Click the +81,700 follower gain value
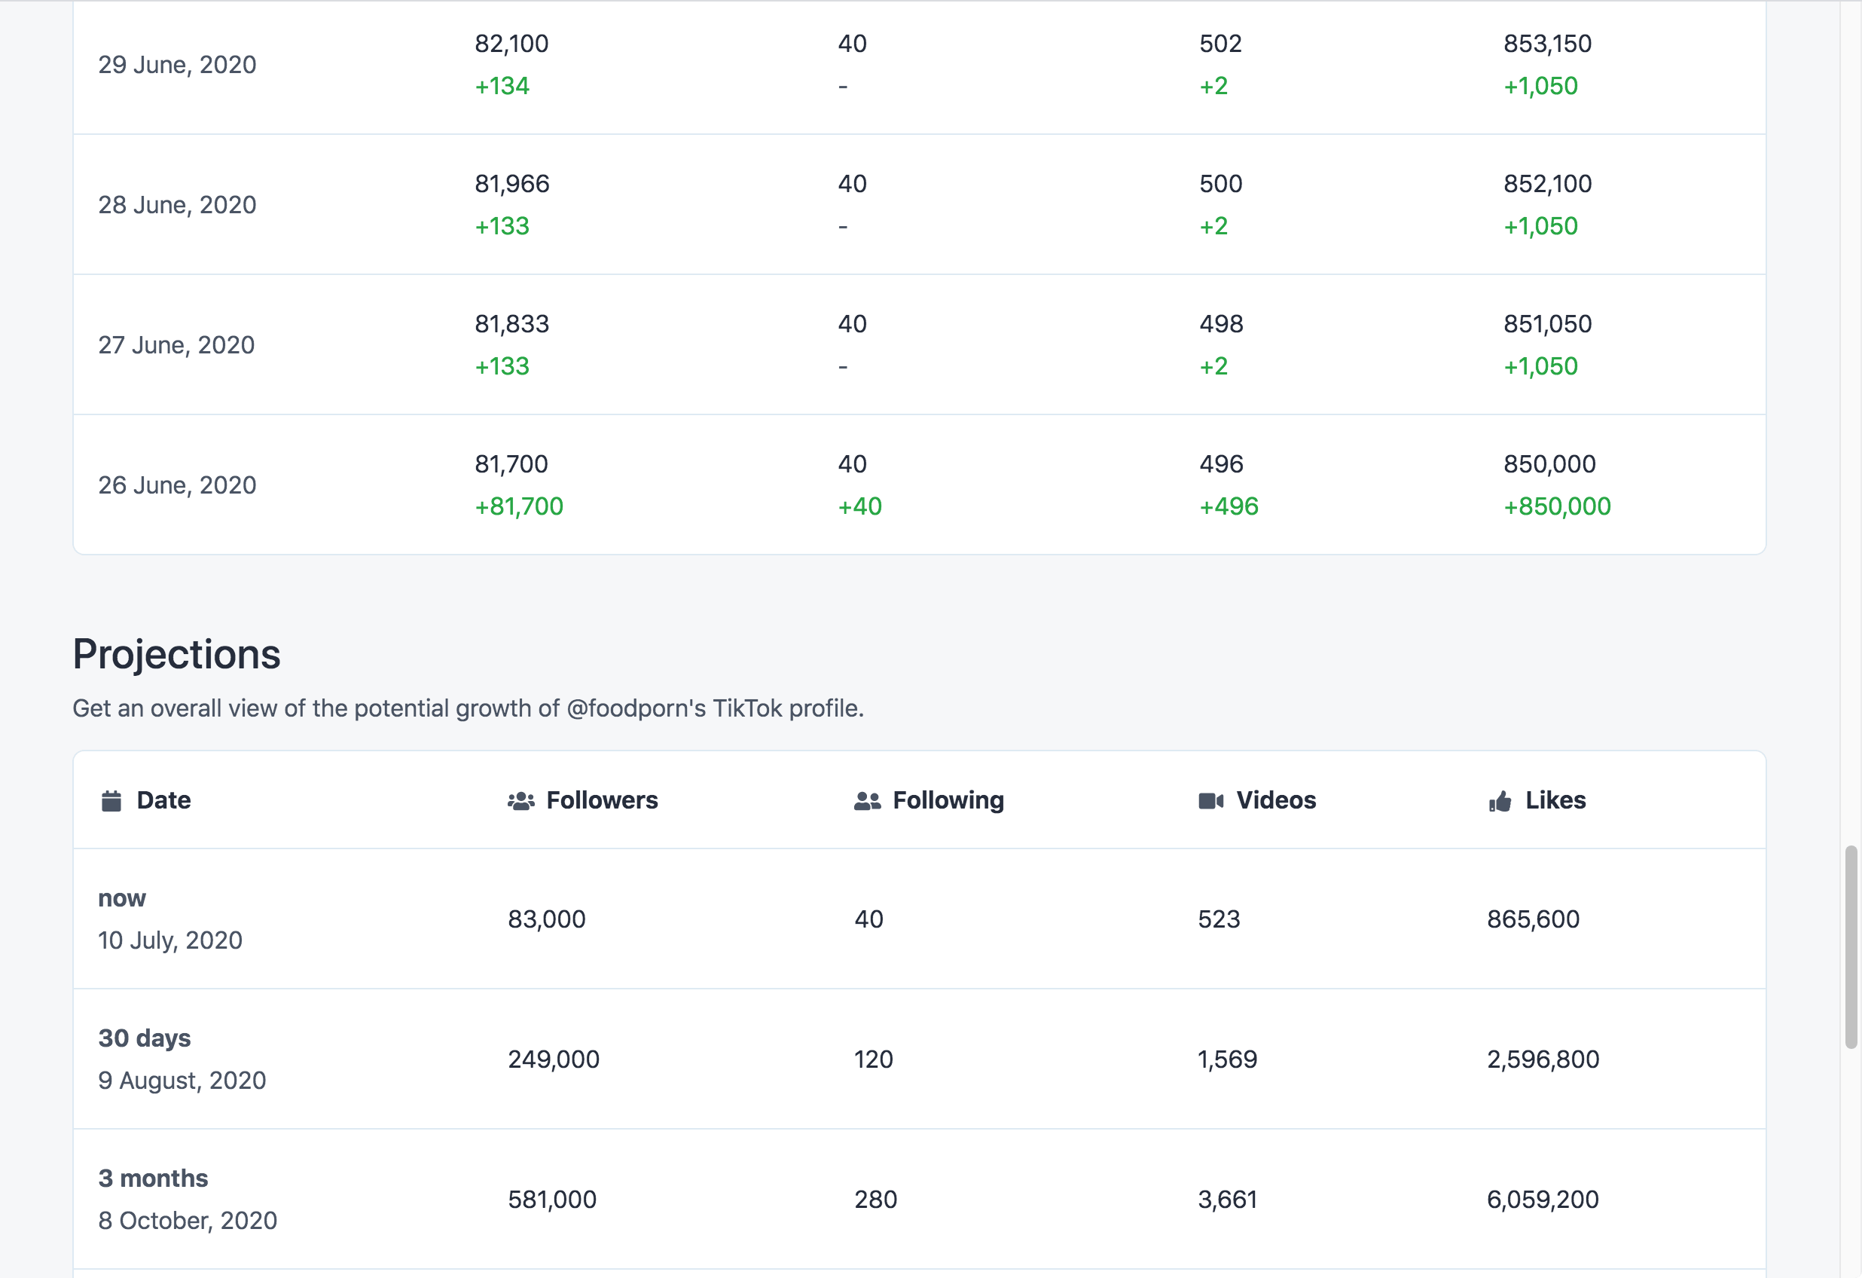The height and width of the screenshot is (1278, 1862). point(519,506)
